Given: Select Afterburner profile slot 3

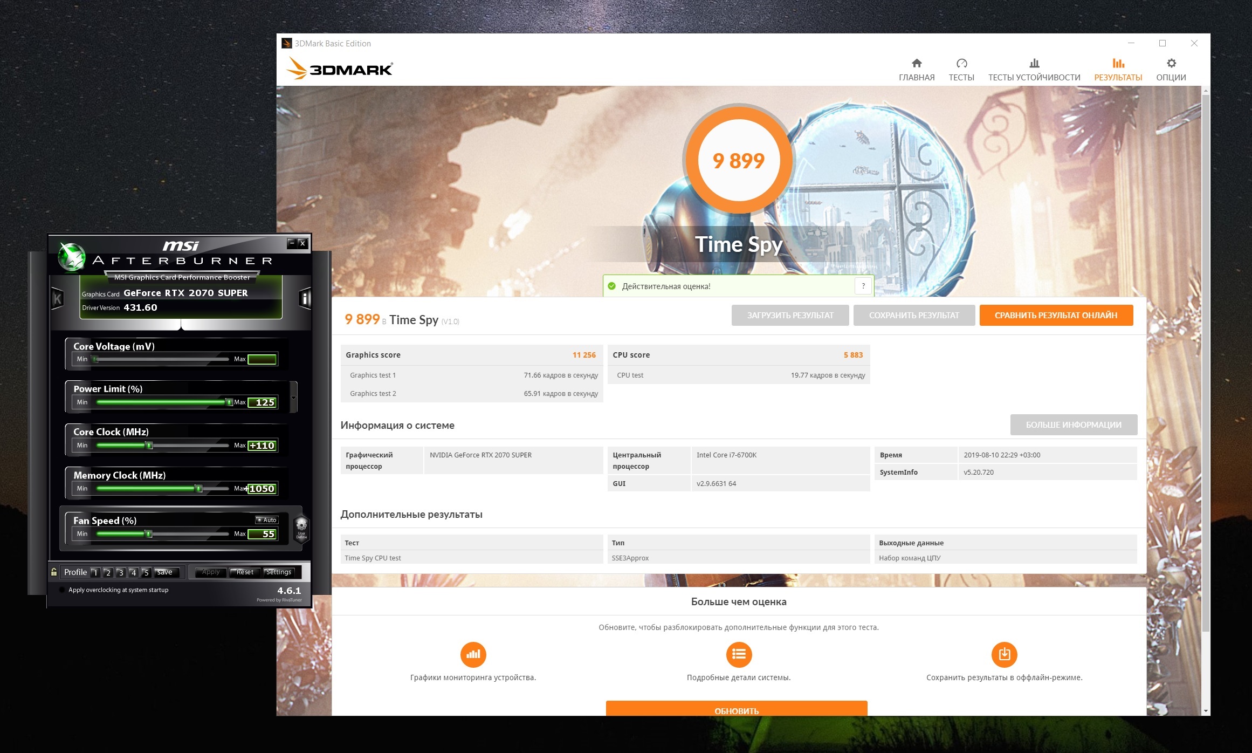Looking at the screenshot, I should pyautogui.click(x=120, y=572).
